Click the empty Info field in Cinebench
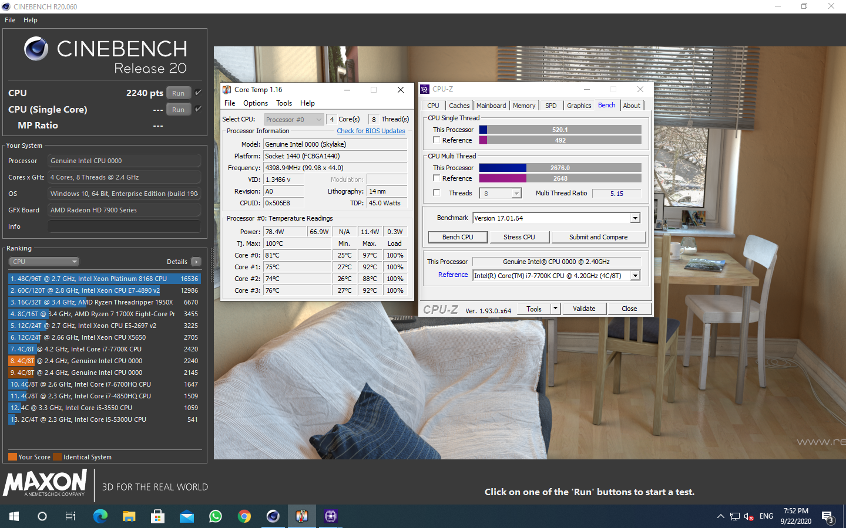 pos(124,226)
